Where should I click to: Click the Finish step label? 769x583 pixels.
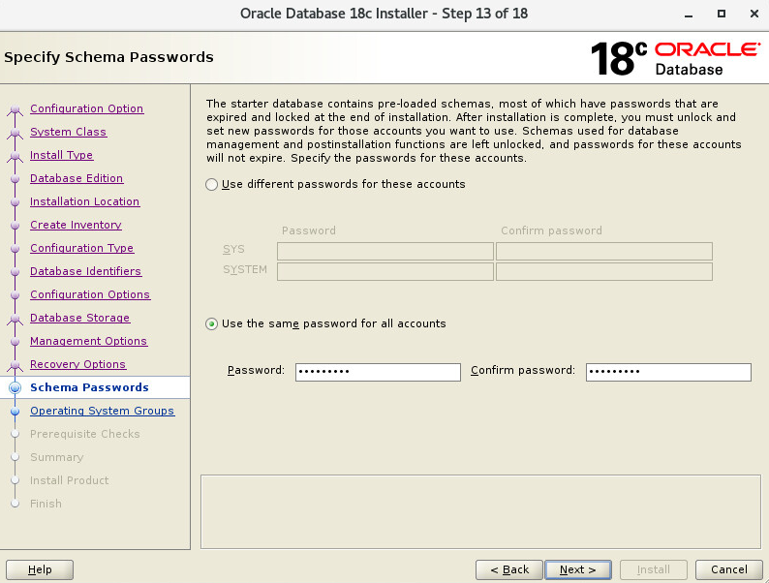46,504
